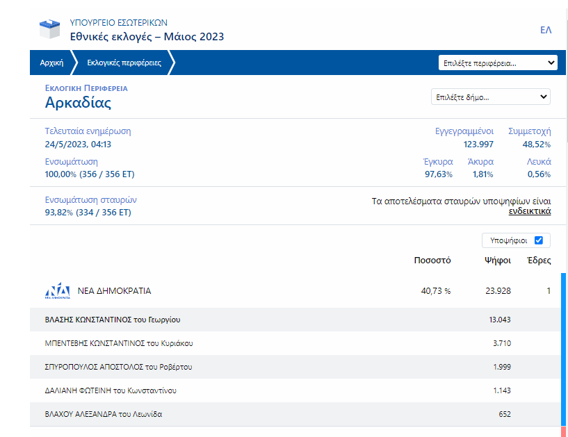Expand the Επιλέξτε δήμο dropdown

coord(490,97)
